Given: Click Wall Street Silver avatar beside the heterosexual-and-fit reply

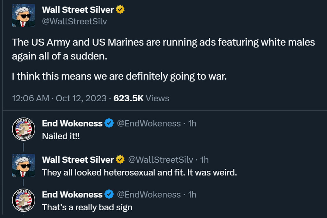Looking at the screenshot, I should click(23, 165).
